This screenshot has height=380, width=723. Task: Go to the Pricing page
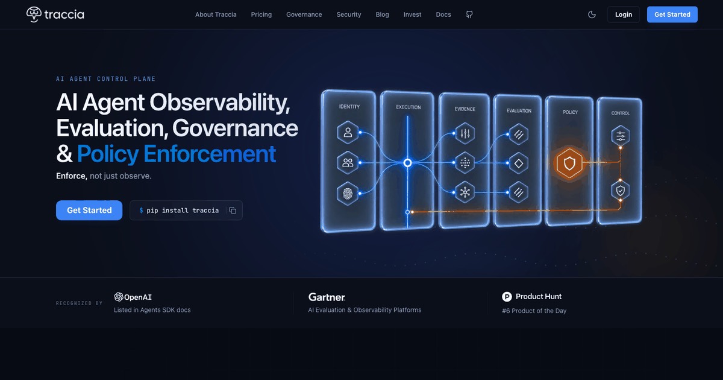[261, 14]
